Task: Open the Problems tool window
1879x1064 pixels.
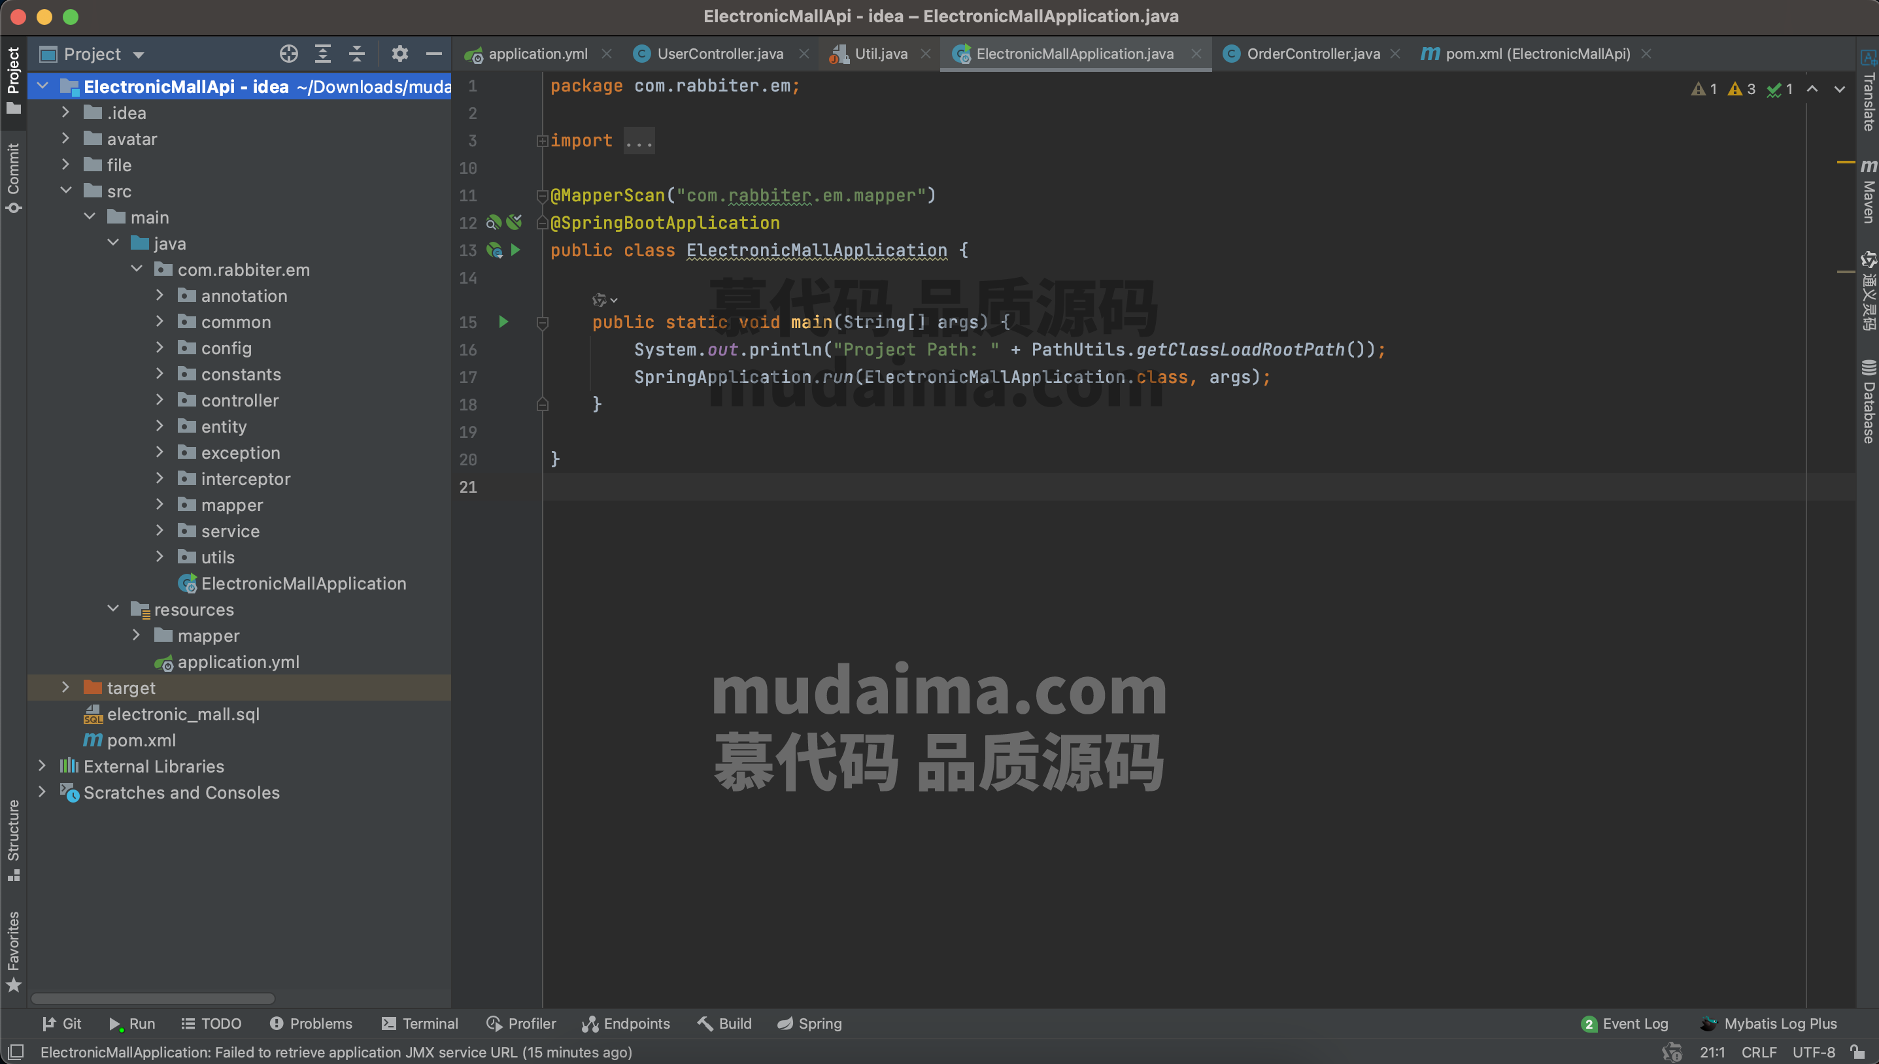Action: coord(311,1023)
